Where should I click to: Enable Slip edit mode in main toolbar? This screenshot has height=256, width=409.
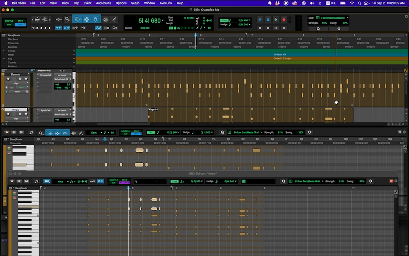click(x=9, y=25)
